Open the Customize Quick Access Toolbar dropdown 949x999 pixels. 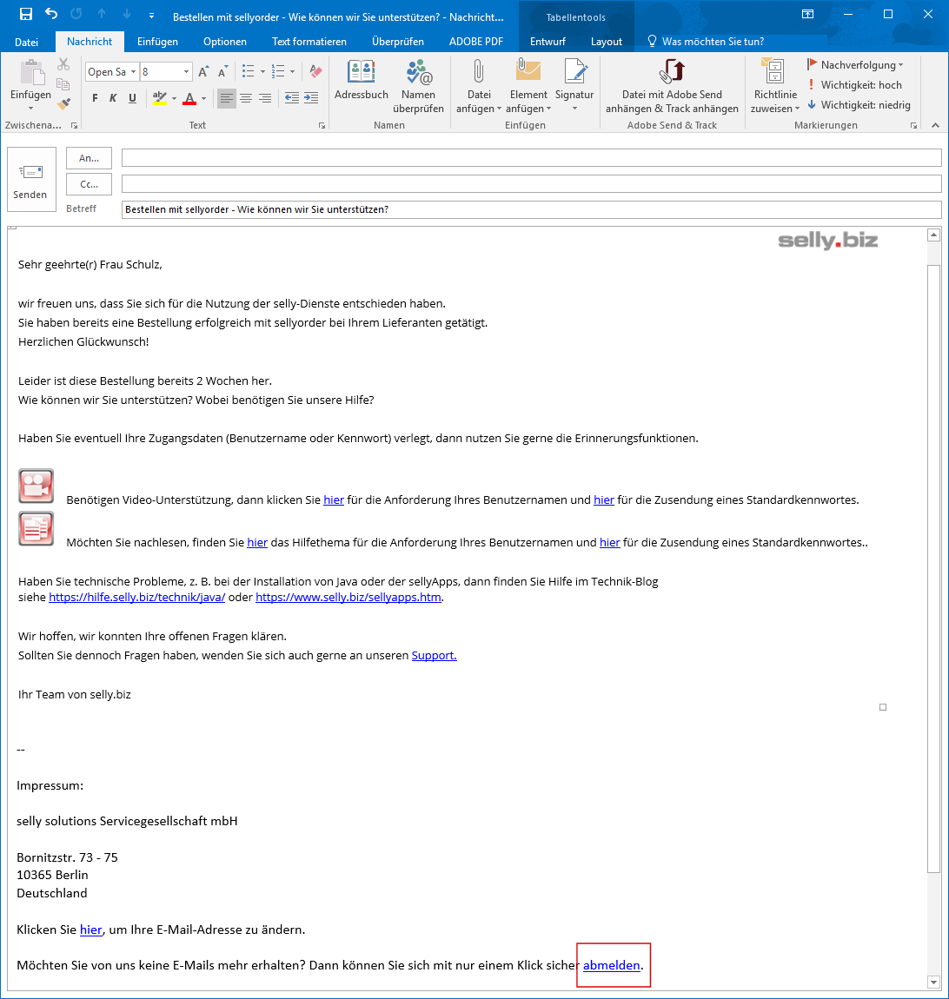pyautogui.click(x=151, y=15)
